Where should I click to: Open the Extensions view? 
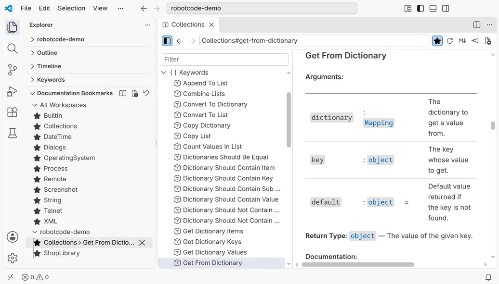13,112
